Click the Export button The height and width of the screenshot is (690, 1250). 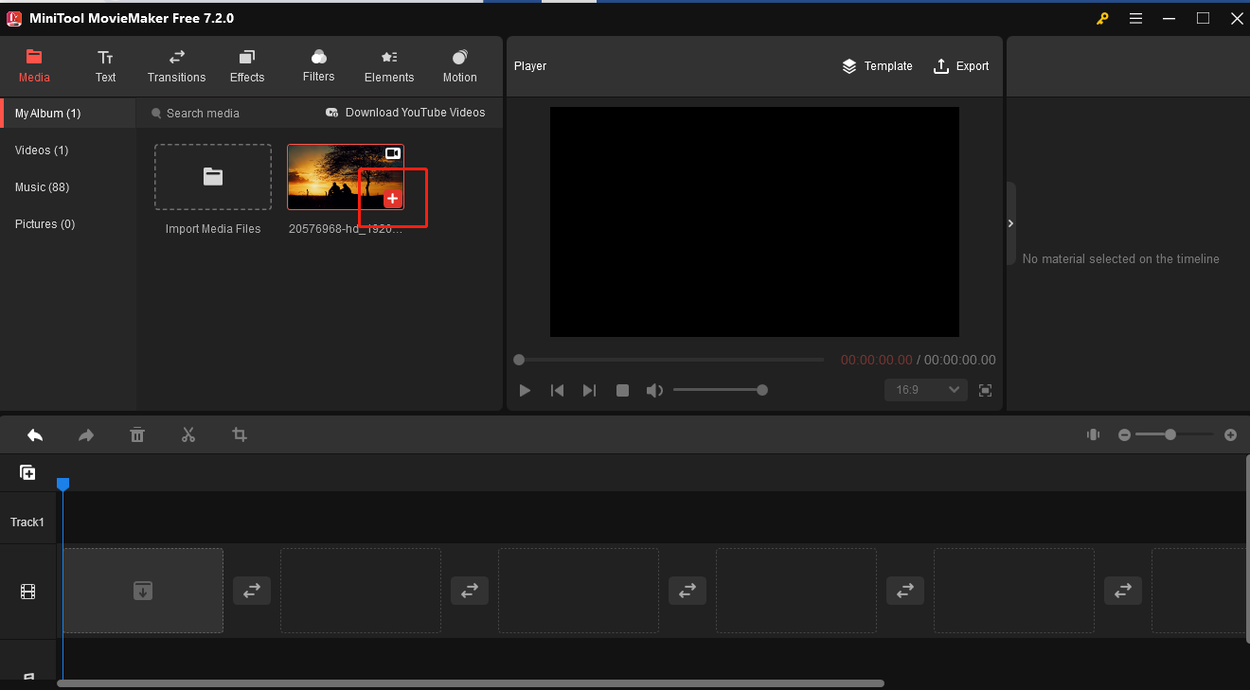tap(961, 66)
